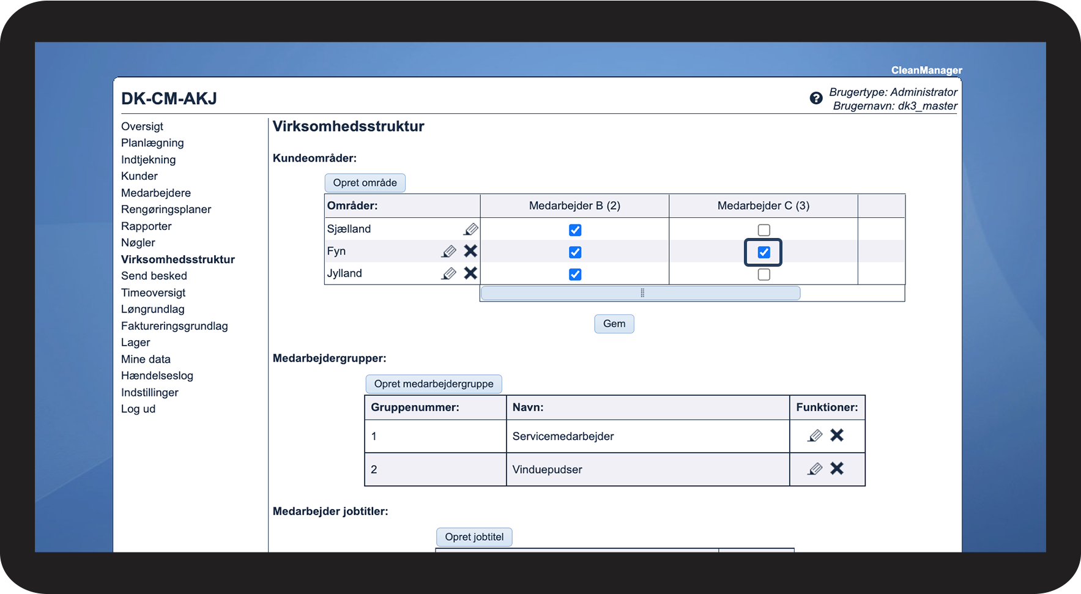Edit the Servicemedarbejder group

(815, 436)
